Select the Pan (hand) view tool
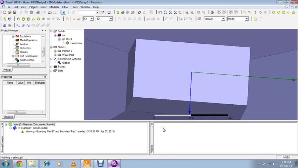The image size is (298, 168). 160,12
